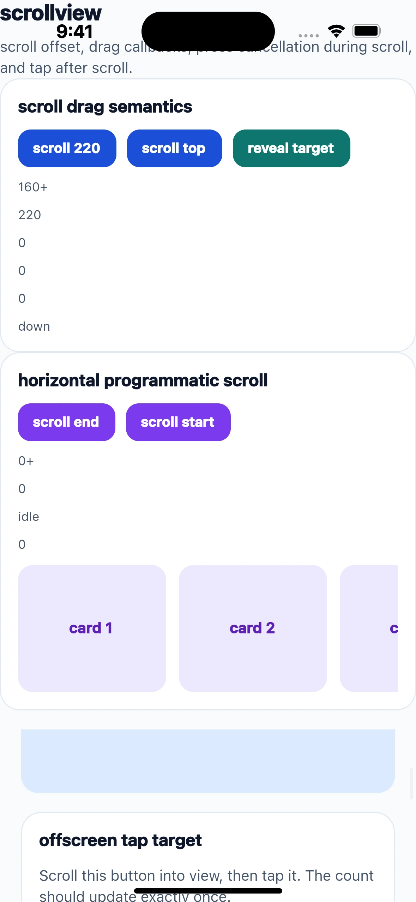Tap the vertical scroll indicator
This screenshot has height=902, width=416.
pos(411,783)
